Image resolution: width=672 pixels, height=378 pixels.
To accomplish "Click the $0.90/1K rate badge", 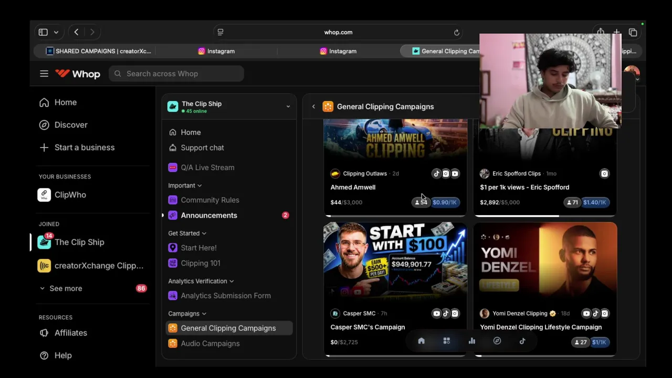I will pos(445,202).
